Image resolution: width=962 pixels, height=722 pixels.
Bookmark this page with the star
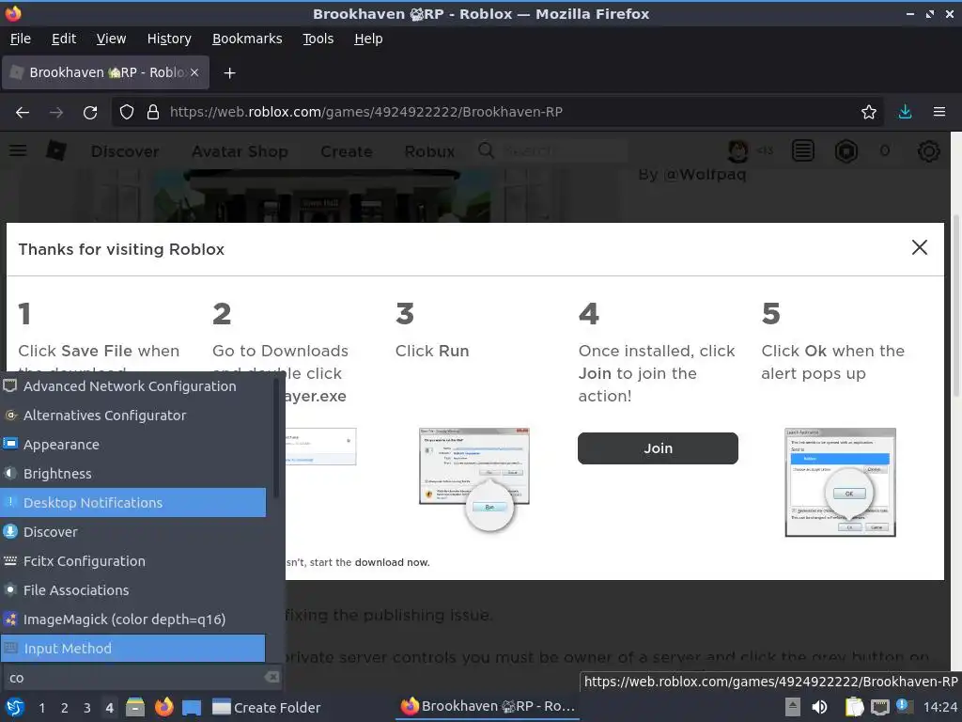868,113
